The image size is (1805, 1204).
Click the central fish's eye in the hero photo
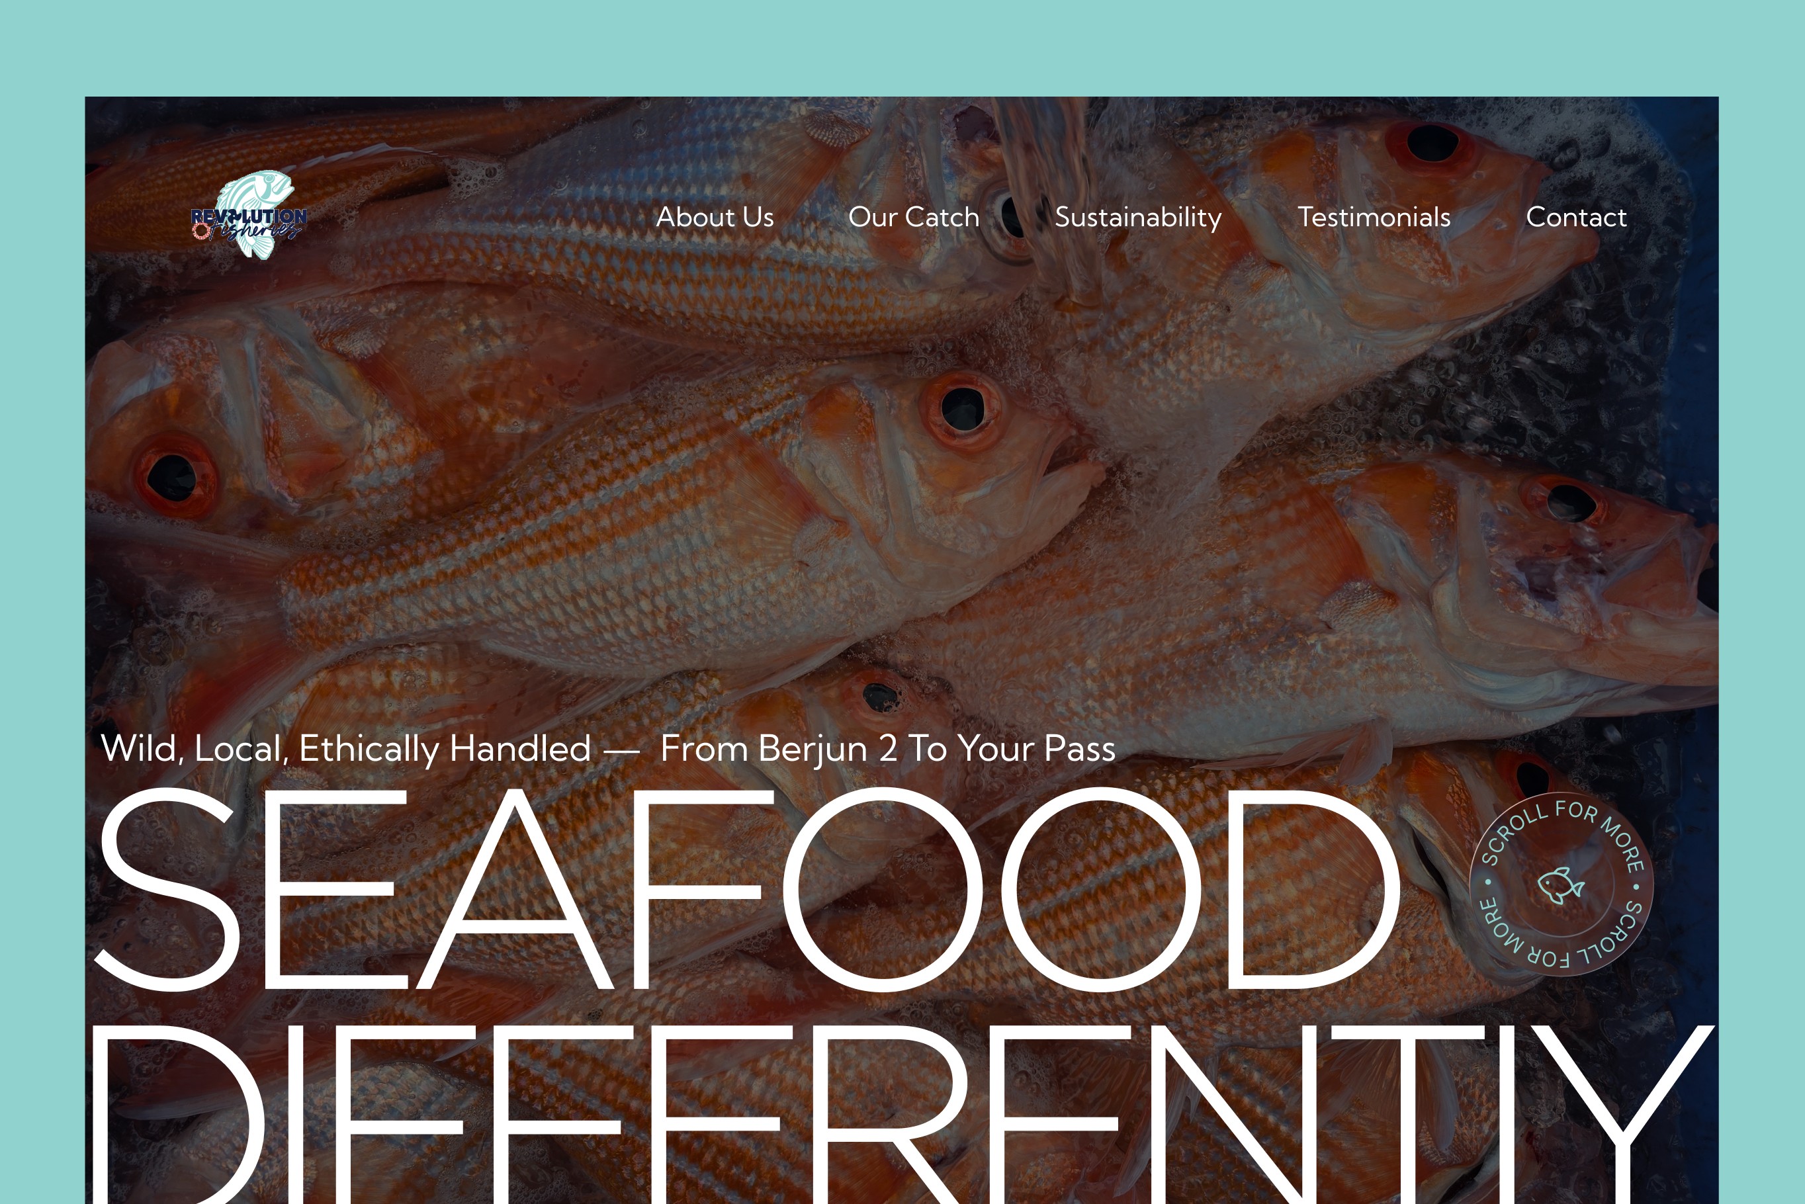click(x=963, y=408)
